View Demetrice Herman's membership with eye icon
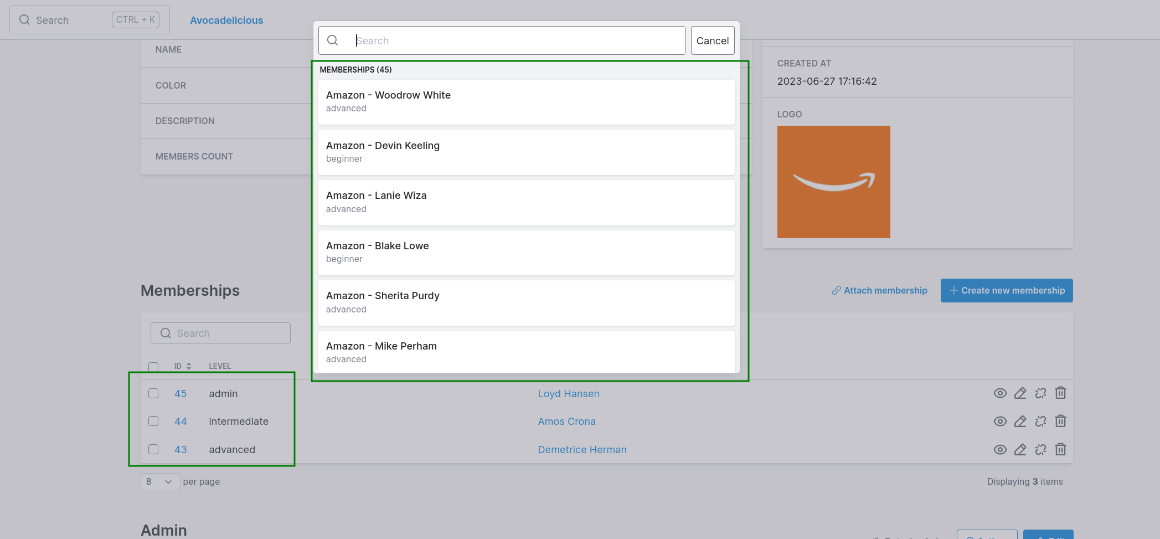 1001,449
